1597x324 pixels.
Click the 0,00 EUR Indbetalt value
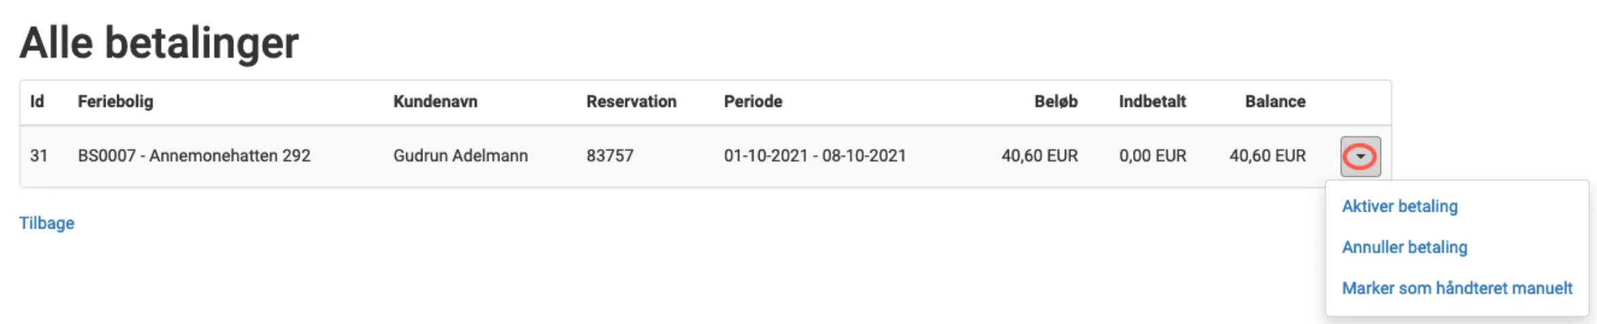(1152, 156)
